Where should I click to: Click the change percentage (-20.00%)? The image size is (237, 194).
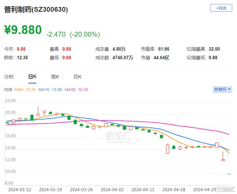pyautogui.click(x=85, y=34)
